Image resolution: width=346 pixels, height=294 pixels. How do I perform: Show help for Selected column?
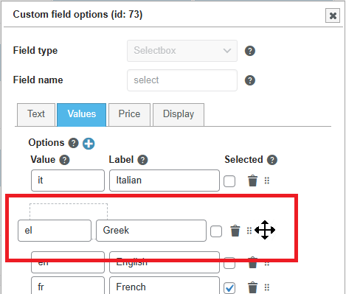tap(272, 160)
